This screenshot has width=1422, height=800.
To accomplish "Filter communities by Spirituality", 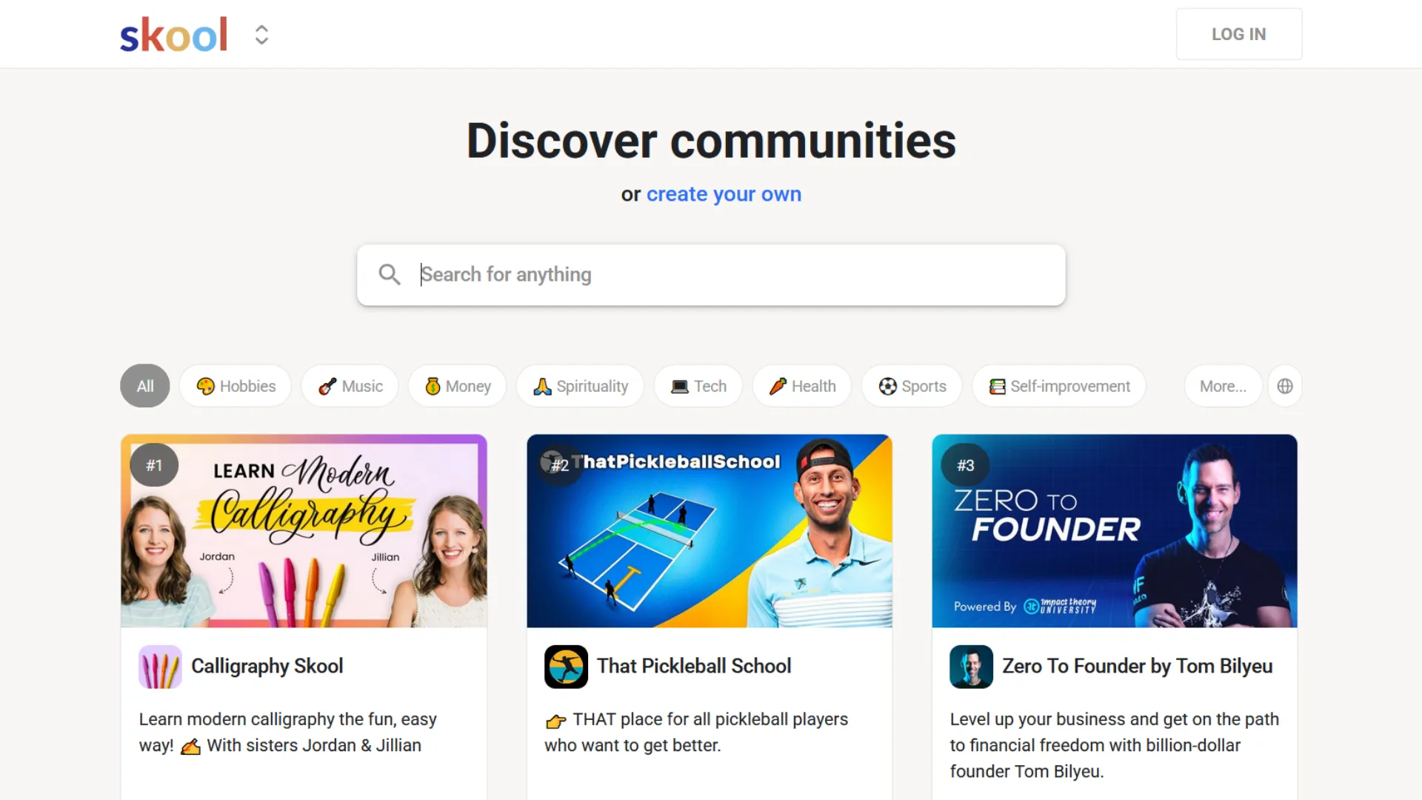I will point(580,386).
